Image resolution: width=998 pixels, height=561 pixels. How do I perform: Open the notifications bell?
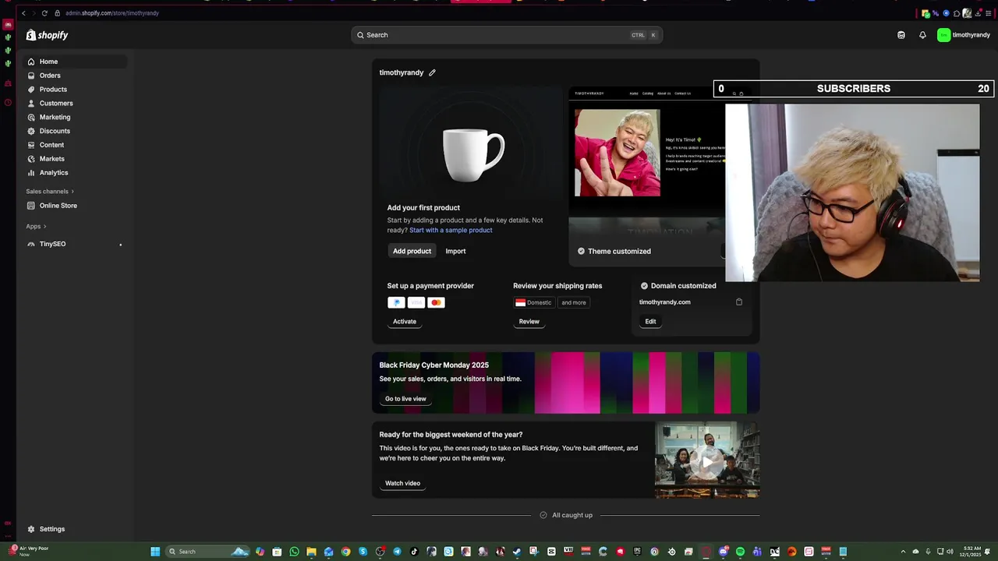coord(922,35)
